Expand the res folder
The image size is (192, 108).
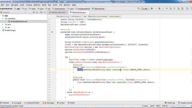(x=3, y=27)
